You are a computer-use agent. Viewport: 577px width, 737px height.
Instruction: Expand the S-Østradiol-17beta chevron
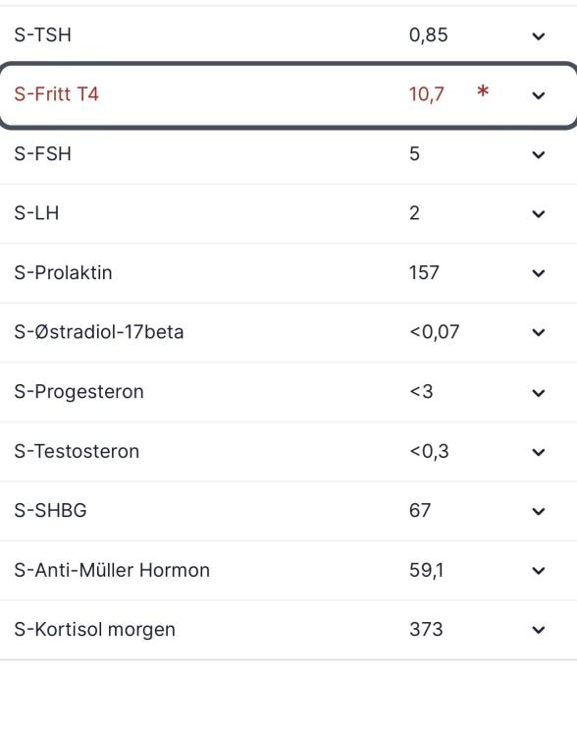(x=539, y=332)
